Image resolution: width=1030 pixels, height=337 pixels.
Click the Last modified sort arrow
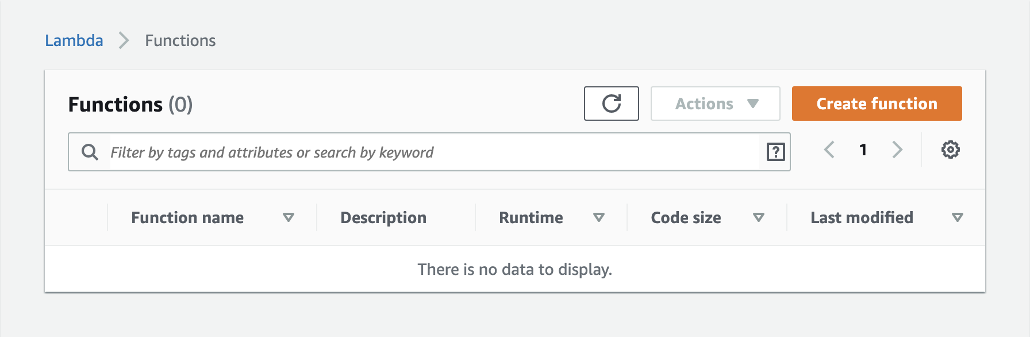957,217
